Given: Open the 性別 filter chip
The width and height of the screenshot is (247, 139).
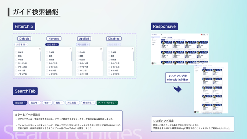Looking at the screenshot, I should (59, 103).
